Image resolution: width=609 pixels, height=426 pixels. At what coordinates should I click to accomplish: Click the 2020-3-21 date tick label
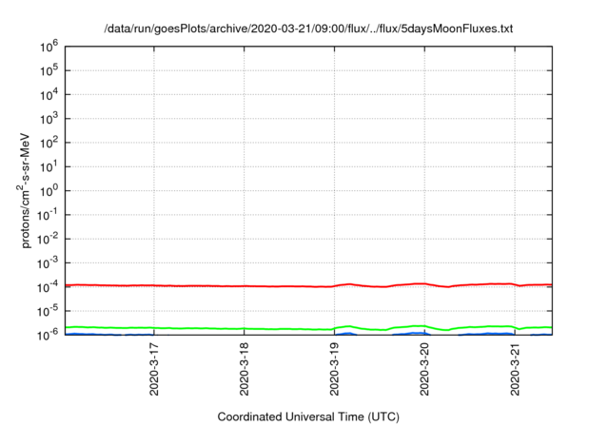(x=515, y=369)
